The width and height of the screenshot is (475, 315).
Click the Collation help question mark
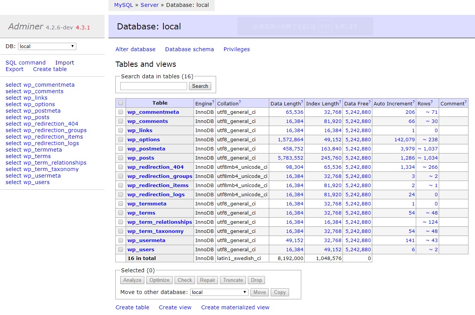(240, 102)
